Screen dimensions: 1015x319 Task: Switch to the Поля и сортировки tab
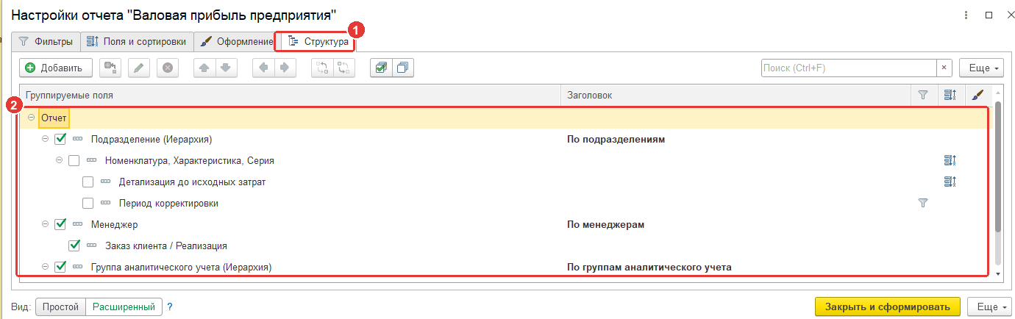tap(137, 42)
